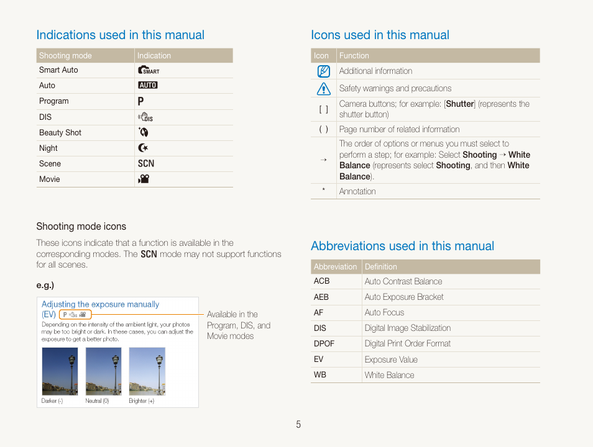Image resolution: width=593 pixels, height=447 pixels.
Task: Click 'Digital Print Order Format' definition
Action: (408, 343)
